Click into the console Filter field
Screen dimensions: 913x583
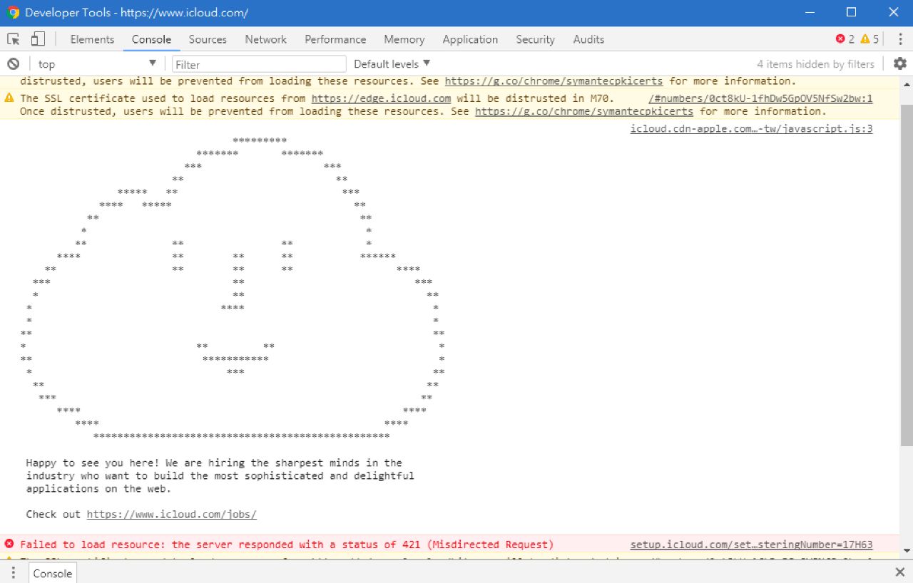point(259,64)
